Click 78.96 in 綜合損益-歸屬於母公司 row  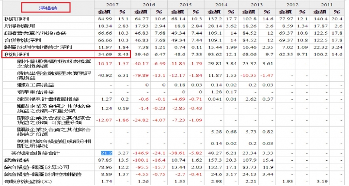click(x=105, y=167)
